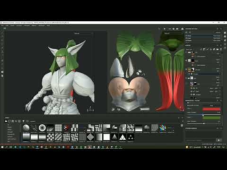Image resolution: width=227 pixels, height=170 pixels.
Task: Click the slider between red and green swatches
Action: click(x=204, y=115)
